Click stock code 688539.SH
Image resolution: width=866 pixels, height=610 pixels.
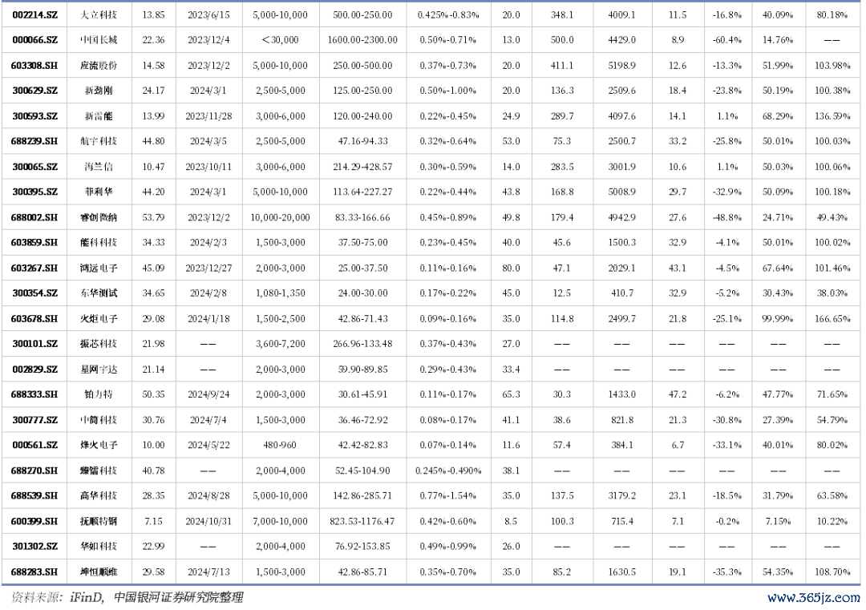34,495
